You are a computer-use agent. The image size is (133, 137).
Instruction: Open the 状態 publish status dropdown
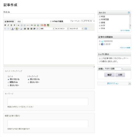coord(113,69)
